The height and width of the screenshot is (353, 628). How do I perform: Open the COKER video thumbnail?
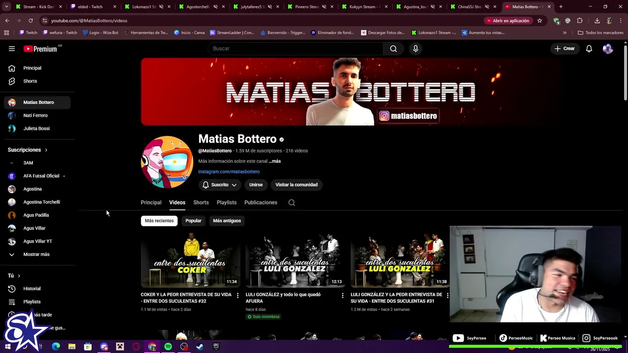click(190, 260)
